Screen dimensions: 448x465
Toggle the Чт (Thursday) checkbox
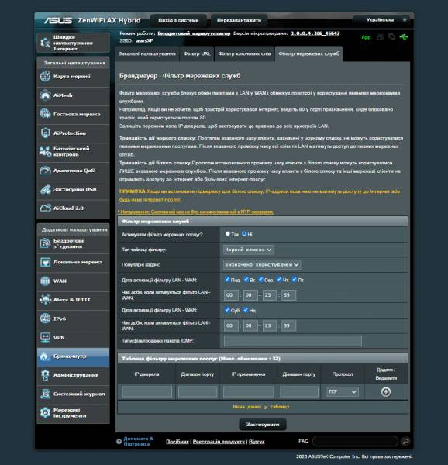point(279,279)
